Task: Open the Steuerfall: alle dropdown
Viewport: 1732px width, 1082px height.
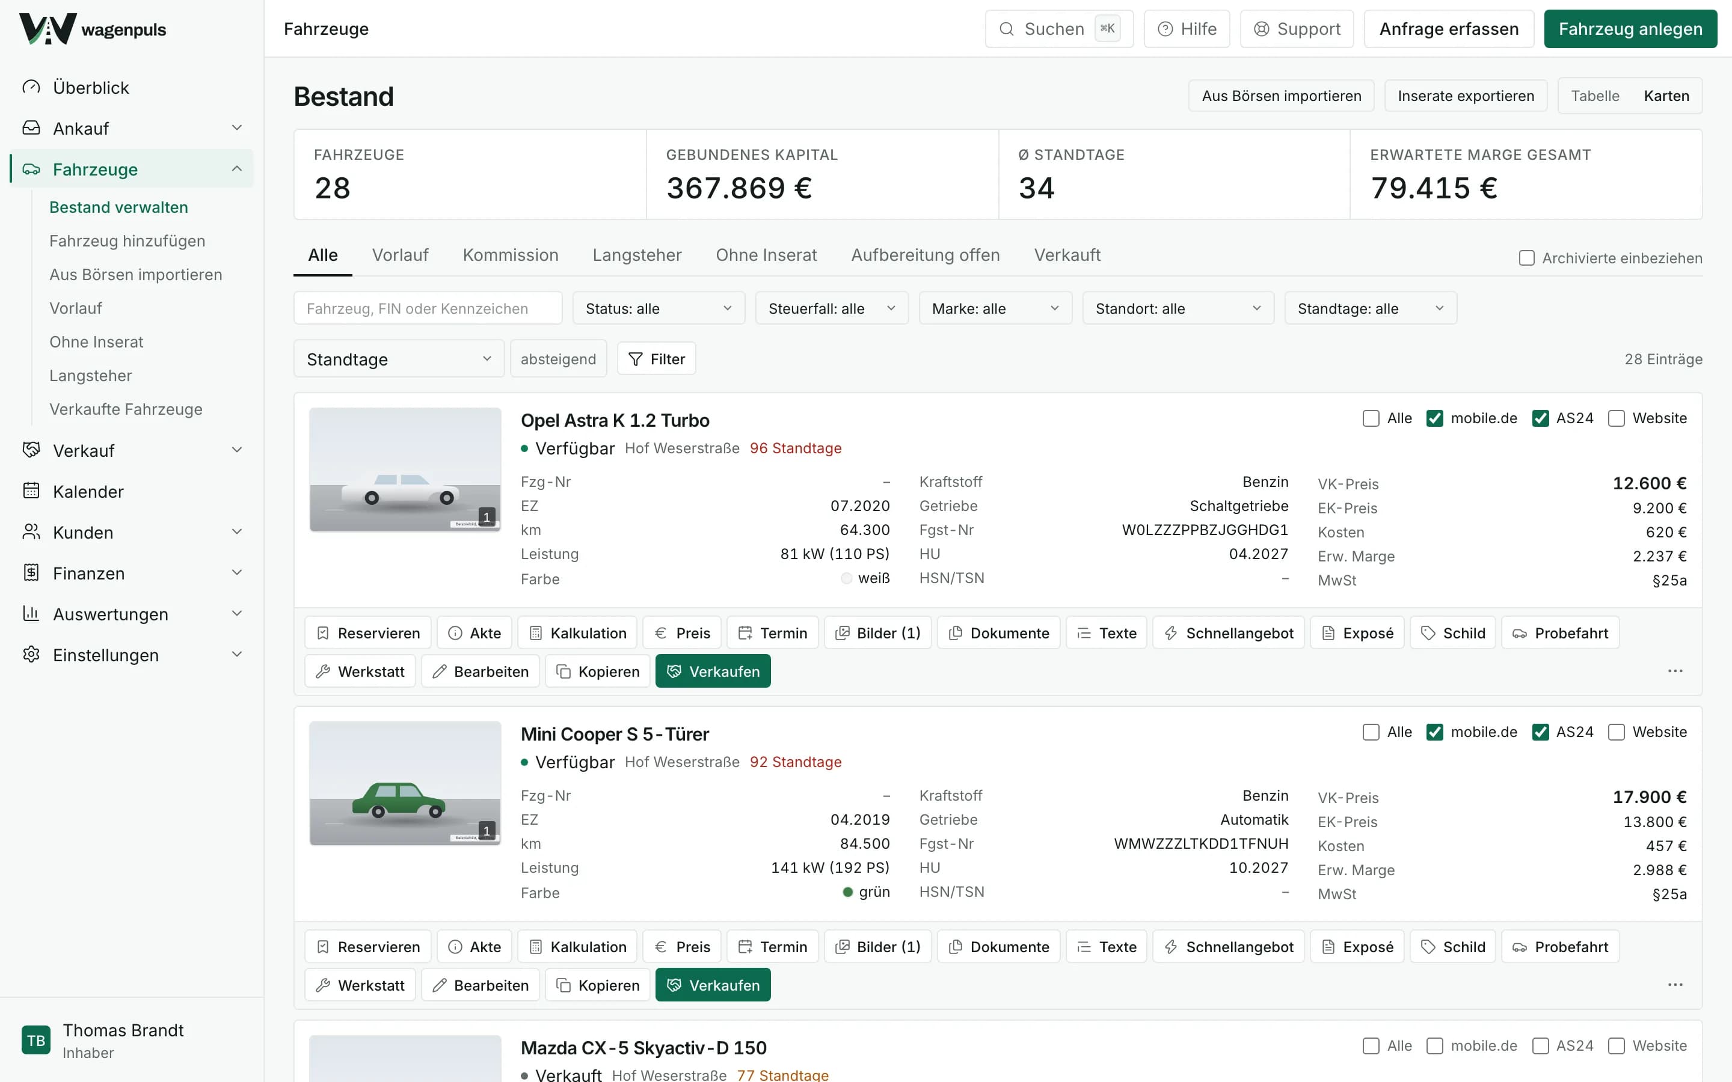Action: pos(832,308)
